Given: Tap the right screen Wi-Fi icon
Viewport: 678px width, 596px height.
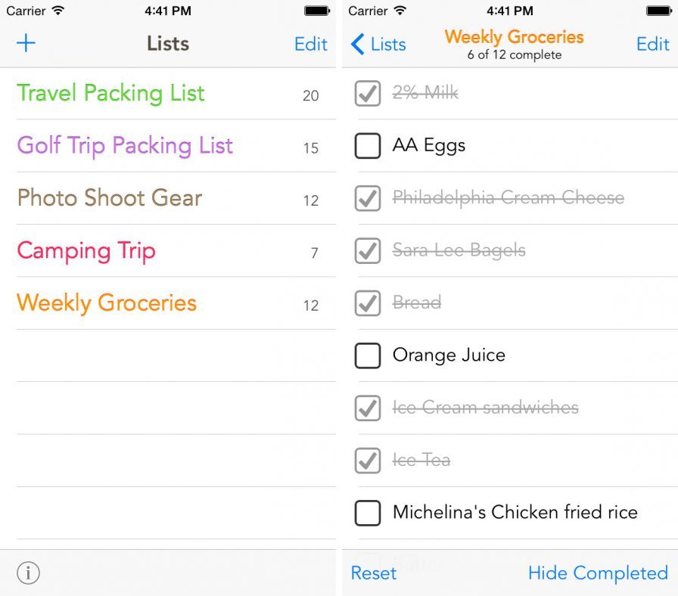Looking at the screenshot, I should tap(400, 11).
